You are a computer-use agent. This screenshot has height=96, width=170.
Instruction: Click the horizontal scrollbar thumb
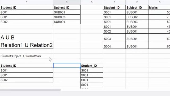[x=30, y=90]
